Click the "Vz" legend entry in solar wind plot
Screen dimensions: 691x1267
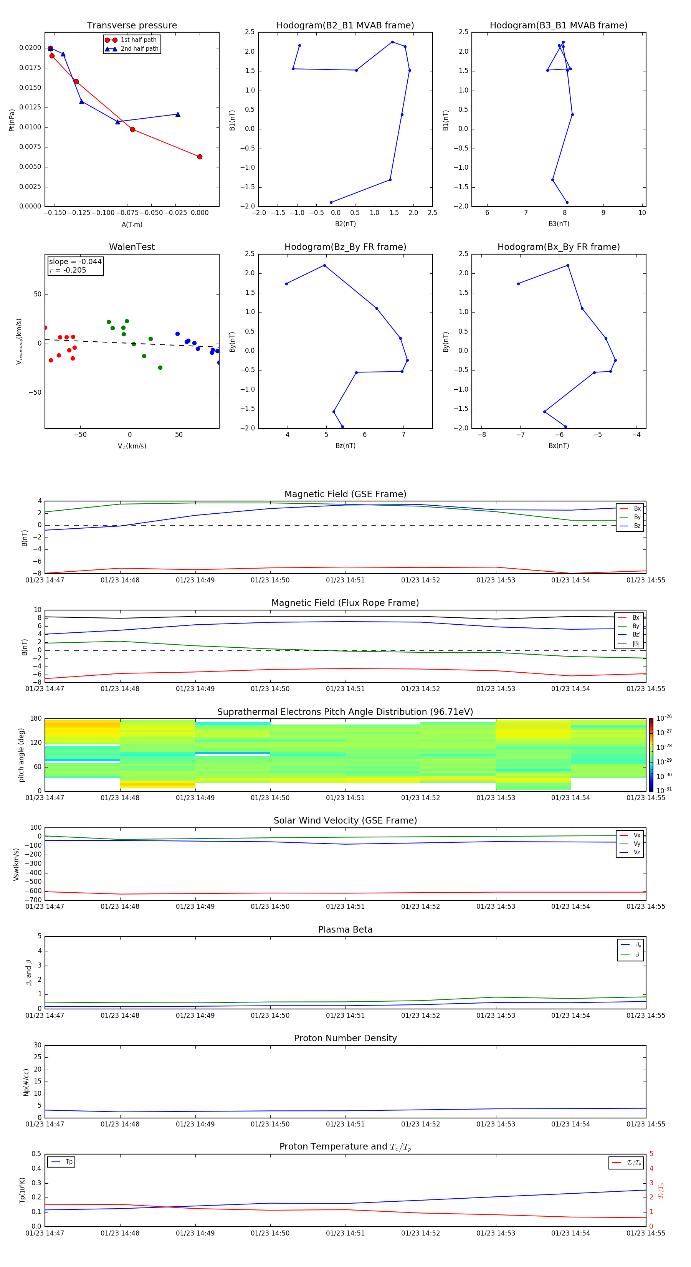tap(630, 852)
